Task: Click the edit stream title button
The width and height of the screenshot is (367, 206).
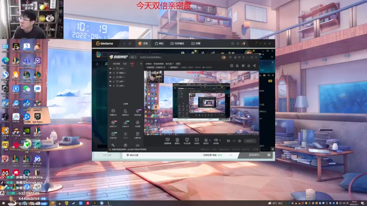Action: tap(178, 64)
